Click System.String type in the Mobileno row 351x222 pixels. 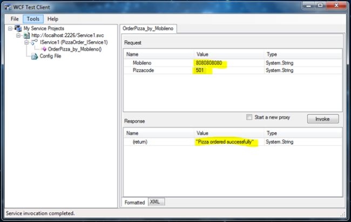coord(279,63)
